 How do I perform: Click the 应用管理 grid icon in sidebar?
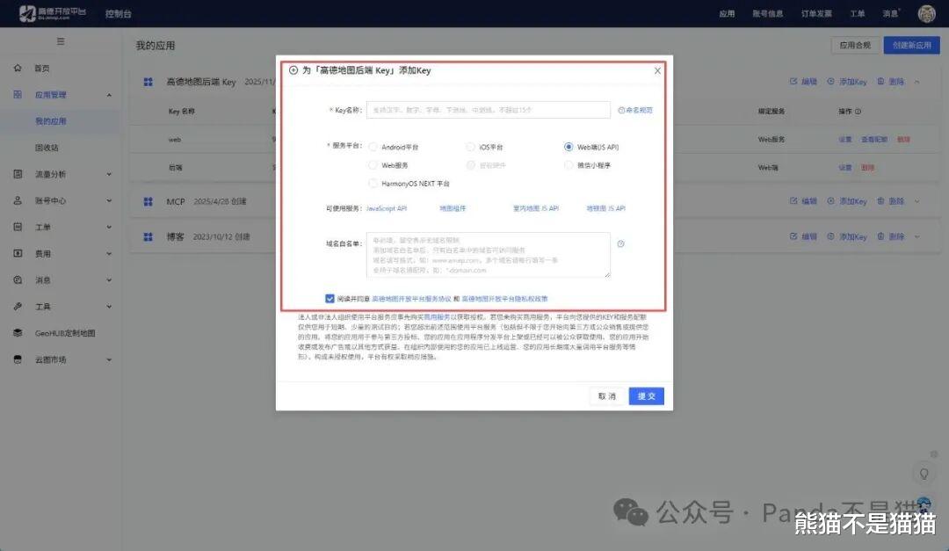(x=18, y=94)
